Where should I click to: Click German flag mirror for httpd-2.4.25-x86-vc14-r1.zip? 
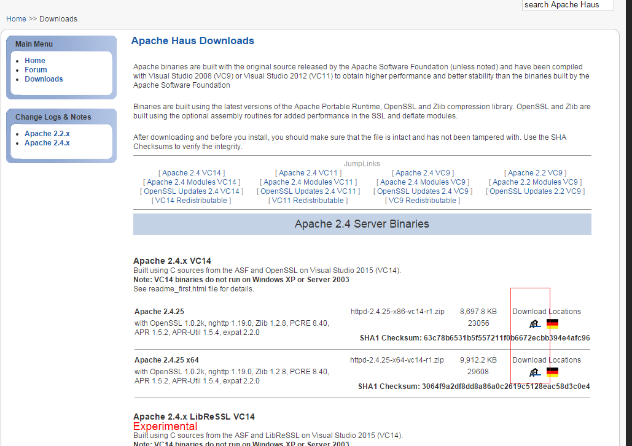[x=552, y=324]
